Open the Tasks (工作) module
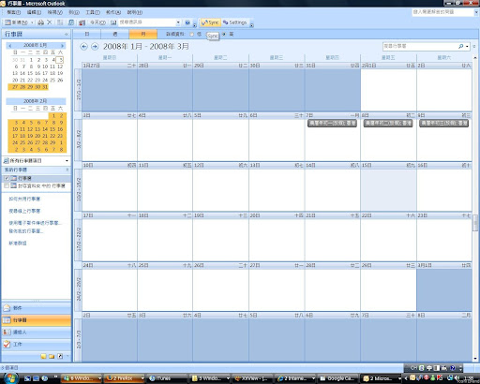The height and width of the screenshot is (384, 480). pyautogui.click(x=37, y=345)
